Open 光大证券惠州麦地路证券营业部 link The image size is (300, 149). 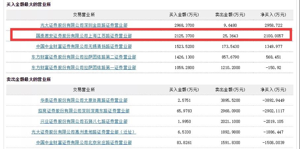84,132
